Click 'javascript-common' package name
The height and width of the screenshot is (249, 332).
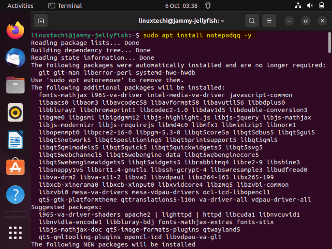[261, 95]
